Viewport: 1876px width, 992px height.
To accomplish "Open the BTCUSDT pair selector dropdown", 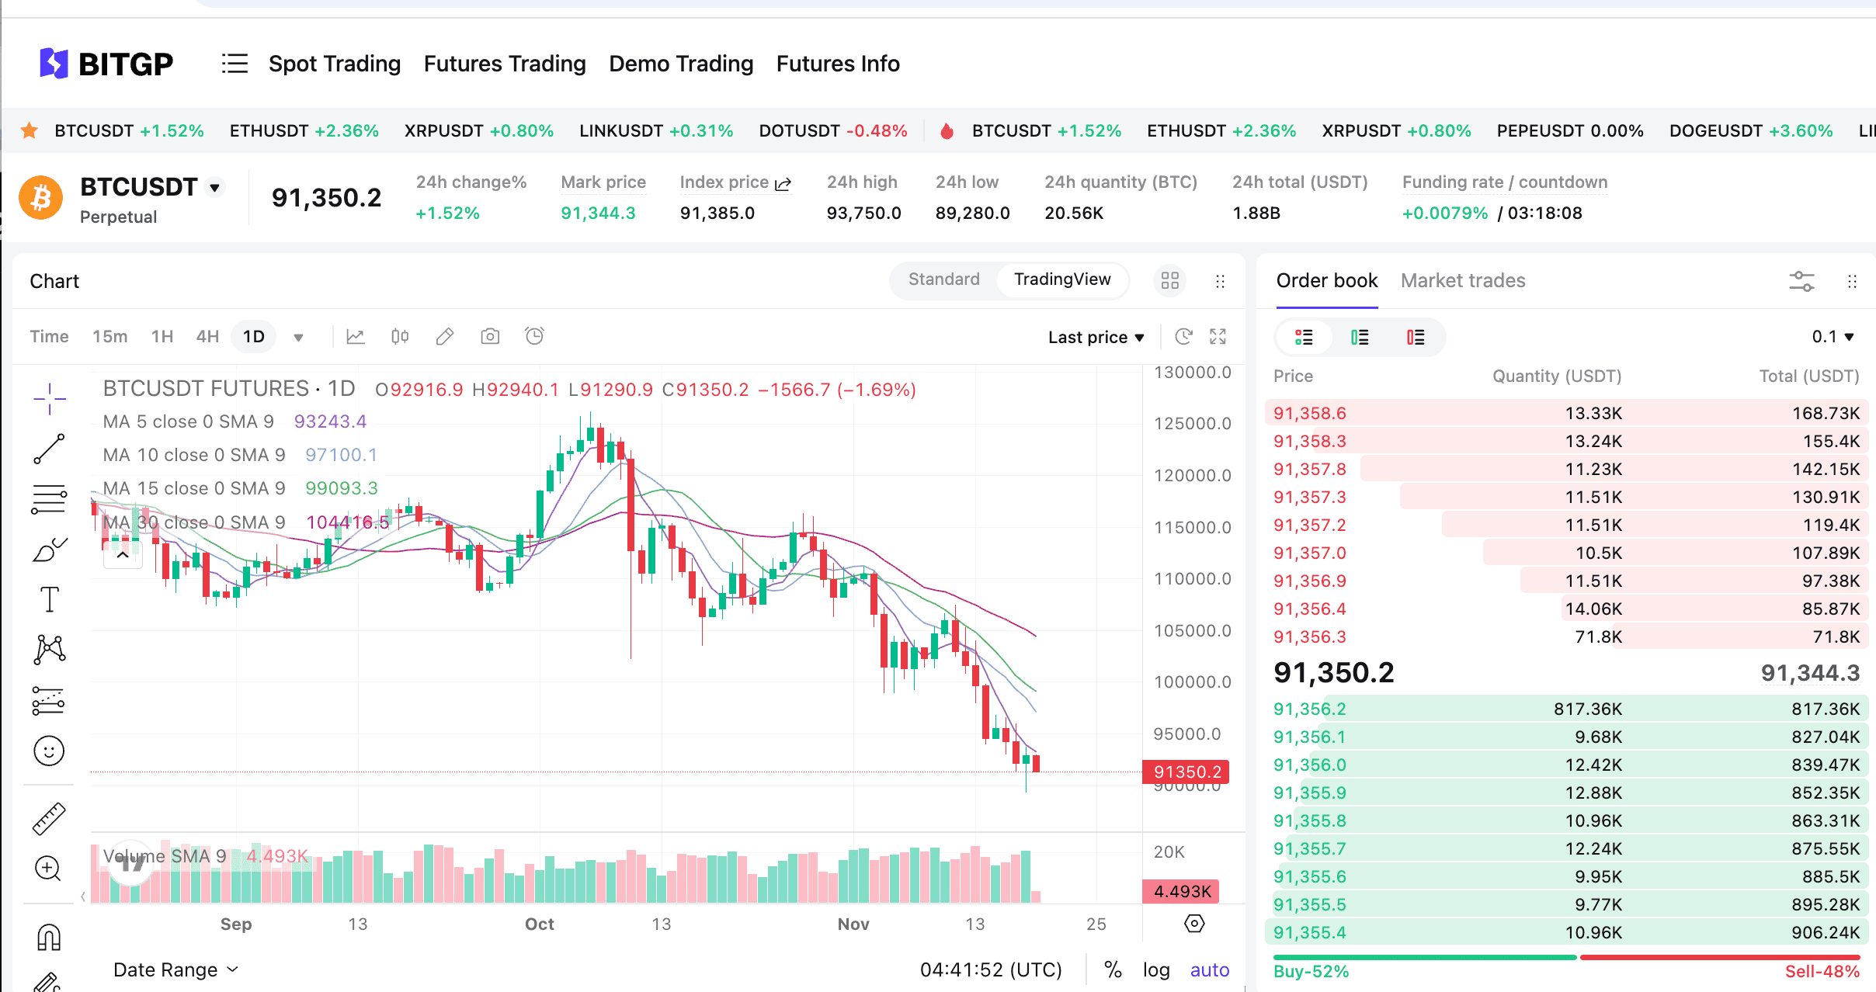I will [x=214, y=186].
